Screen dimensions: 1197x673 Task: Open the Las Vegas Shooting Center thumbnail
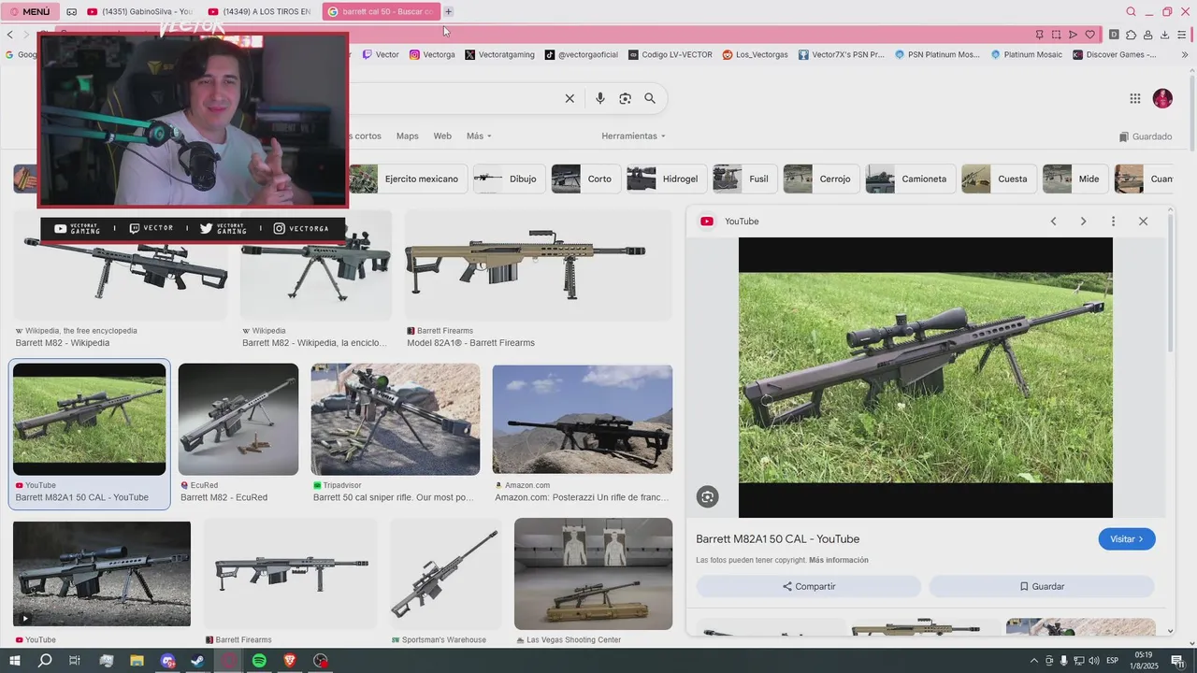593,574
